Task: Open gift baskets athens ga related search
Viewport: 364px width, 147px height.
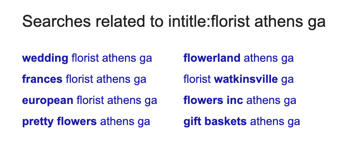Action: click(x=242, y=121)
